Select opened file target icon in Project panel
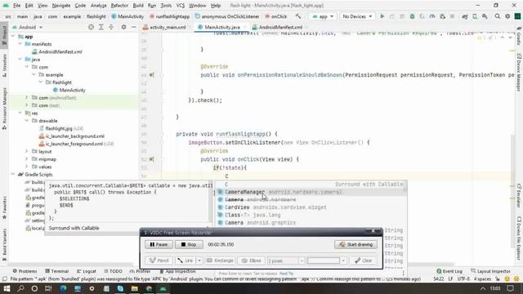 (x=91, y=27)
